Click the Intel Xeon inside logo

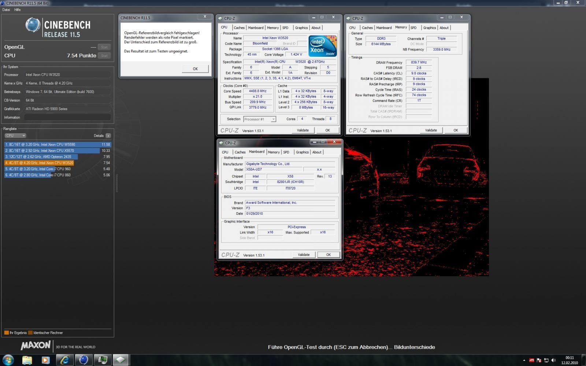(x=322, y=46)
